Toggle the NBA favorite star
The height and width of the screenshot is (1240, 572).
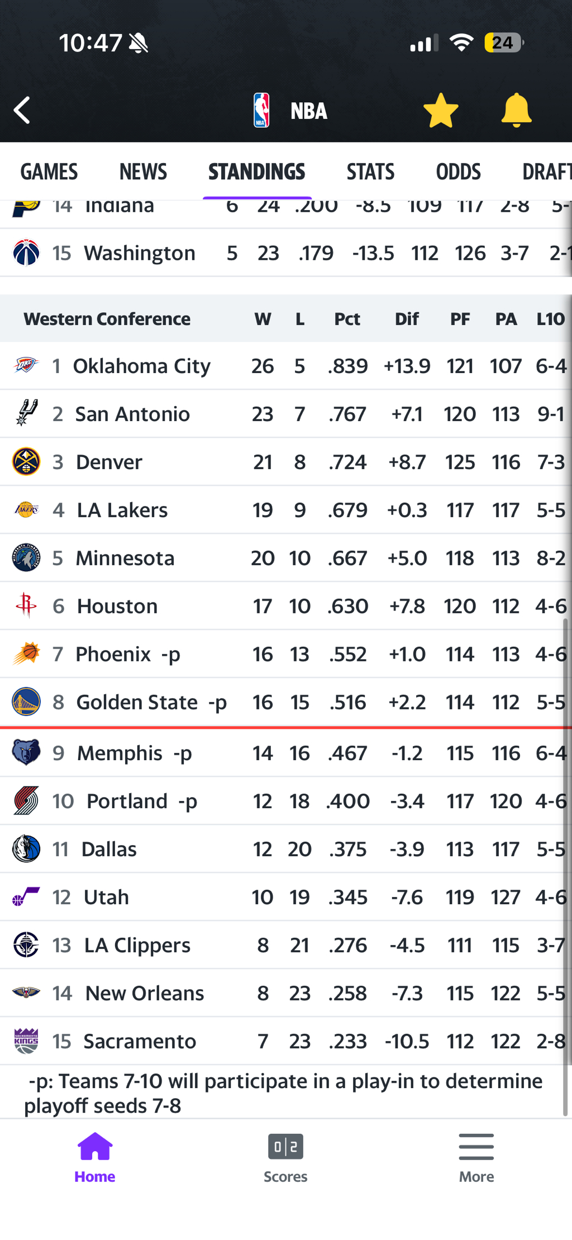(441, 110)
